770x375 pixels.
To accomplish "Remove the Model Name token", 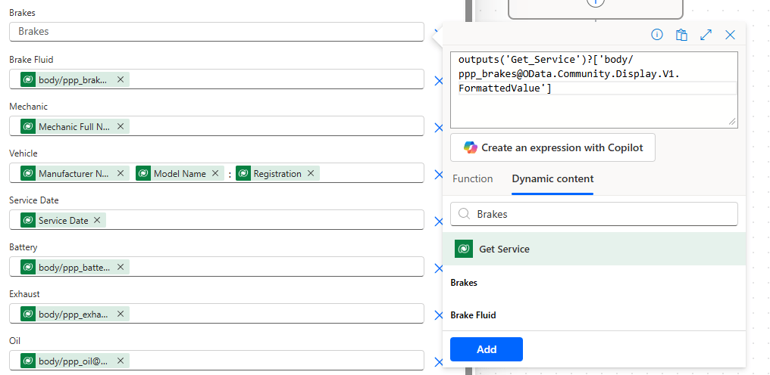I will pyautogui.click(x=215, y=173).
